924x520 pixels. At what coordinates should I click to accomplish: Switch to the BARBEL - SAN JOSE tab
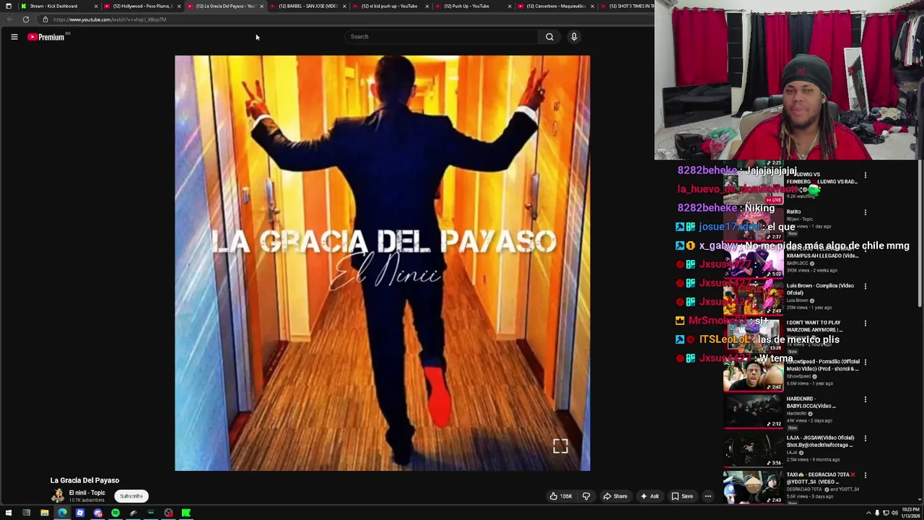click(x=308, y=6)
